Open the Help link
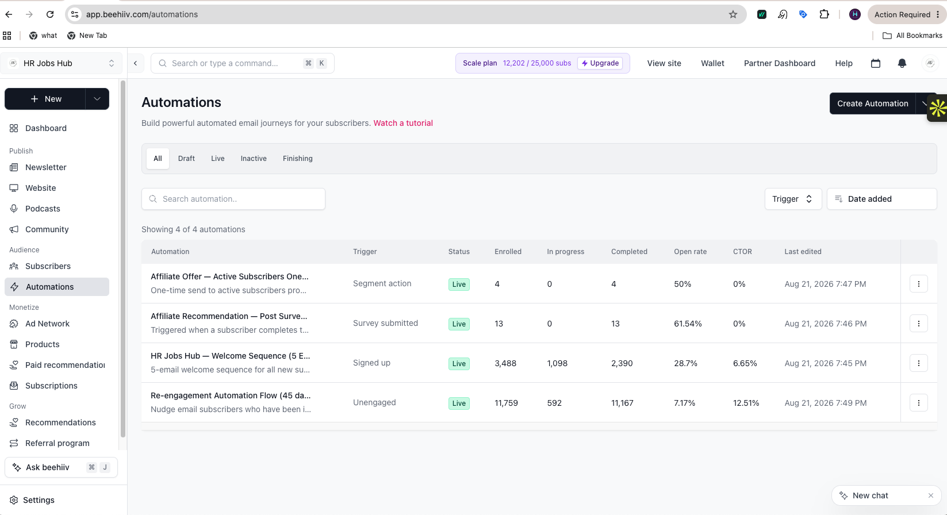Viewport: 947px width, 515px height. [844, 63]
